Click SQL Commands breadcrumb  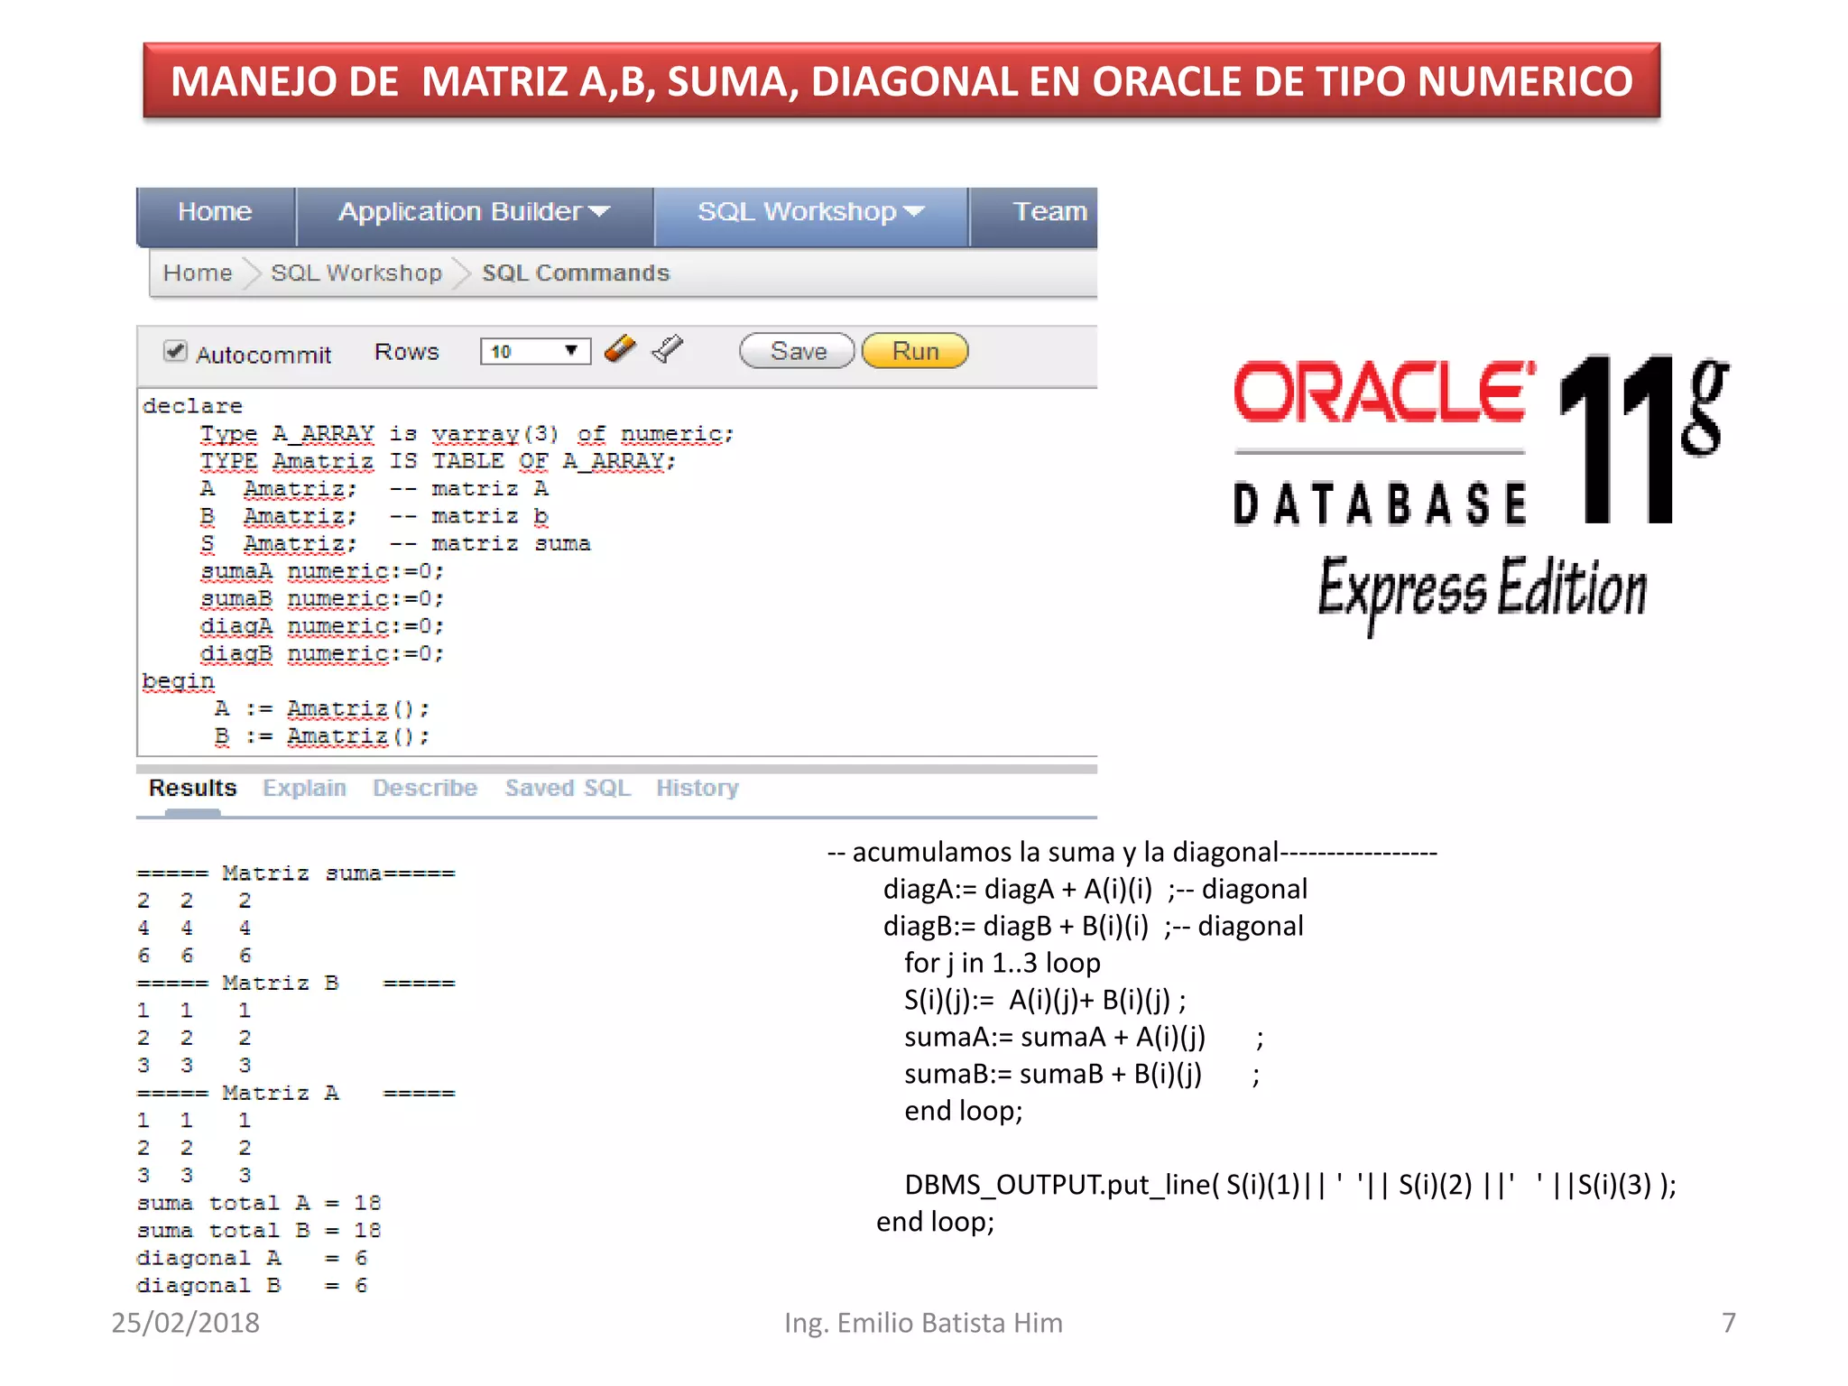click(x=576, y=273)
